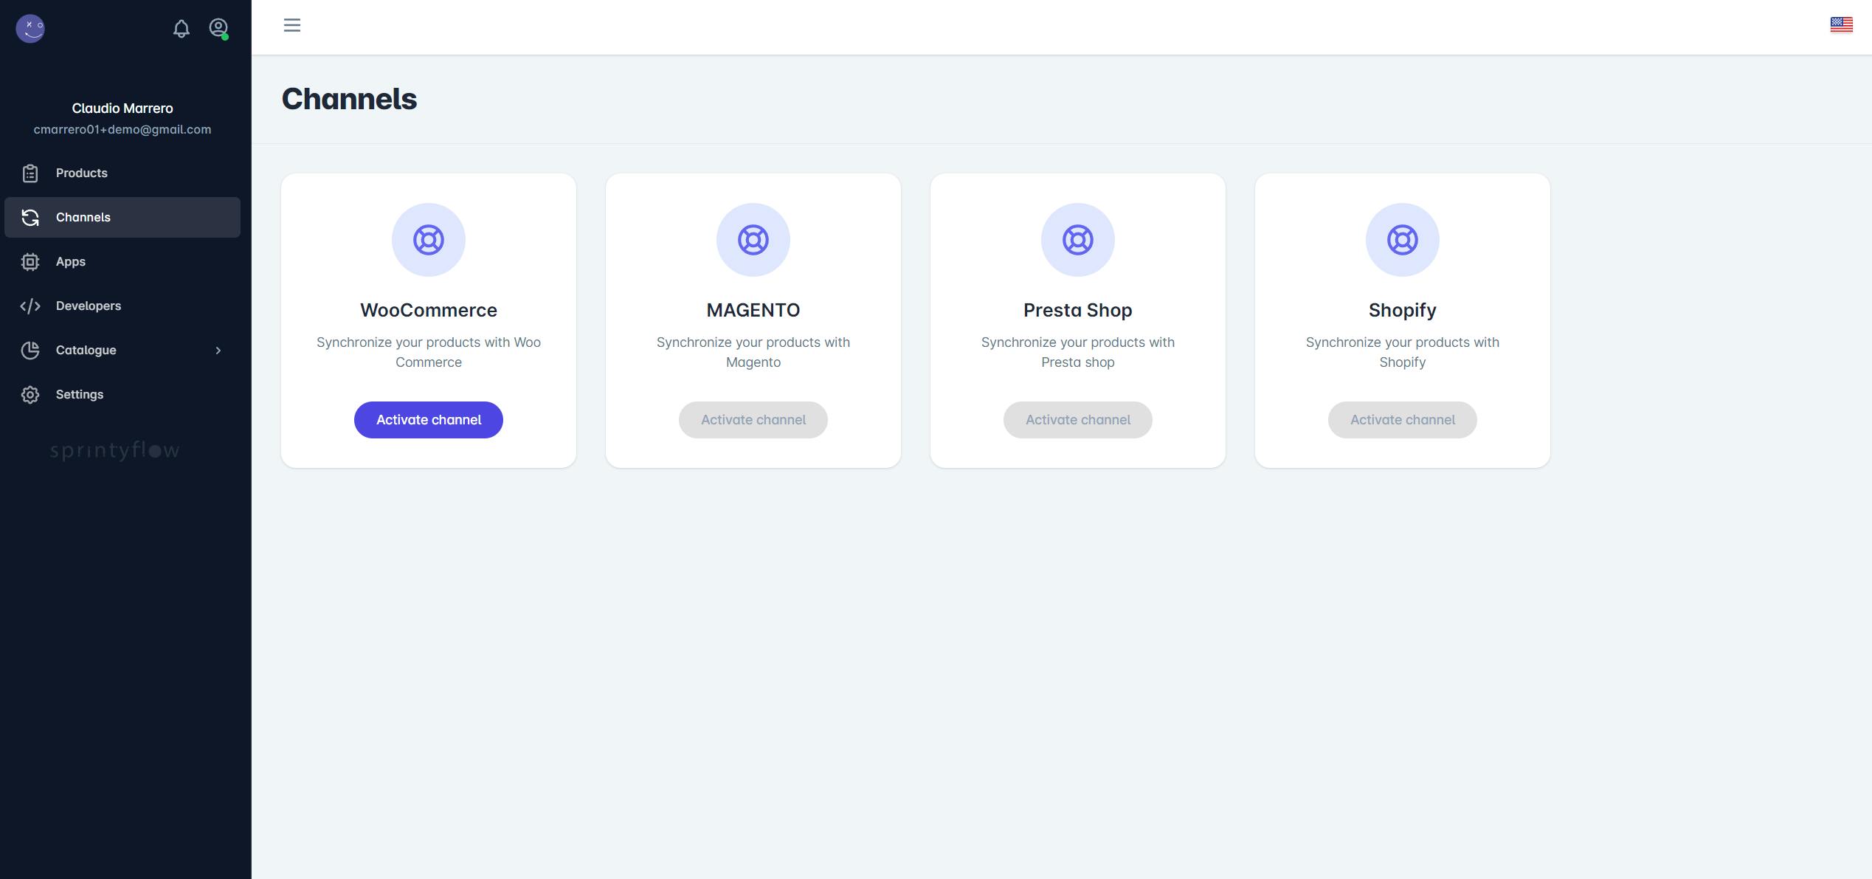This screenshot has height=879, width=1872.
Task: Click the MAGENTO card lifebuoy icon
Action: pyautogui.click(x=753, y=240)
